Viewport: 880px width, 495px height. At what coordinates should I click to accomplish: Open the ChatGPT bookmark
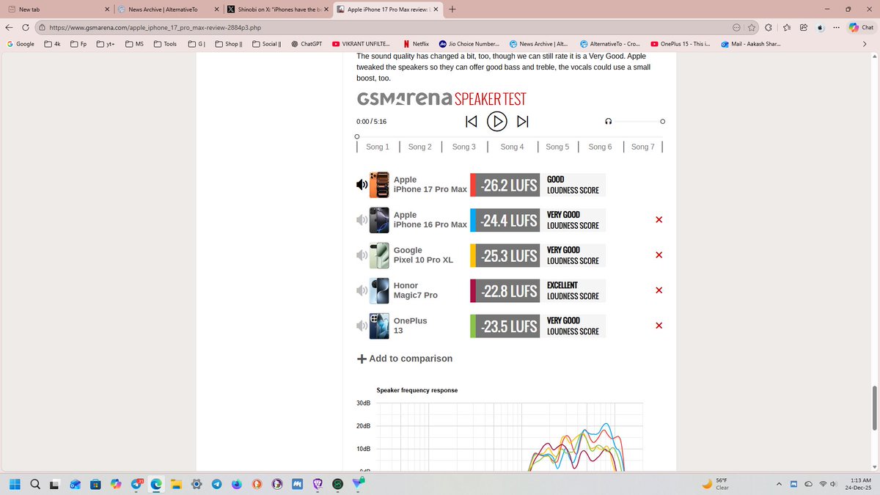pyautogui.click(x=306, y=44)
